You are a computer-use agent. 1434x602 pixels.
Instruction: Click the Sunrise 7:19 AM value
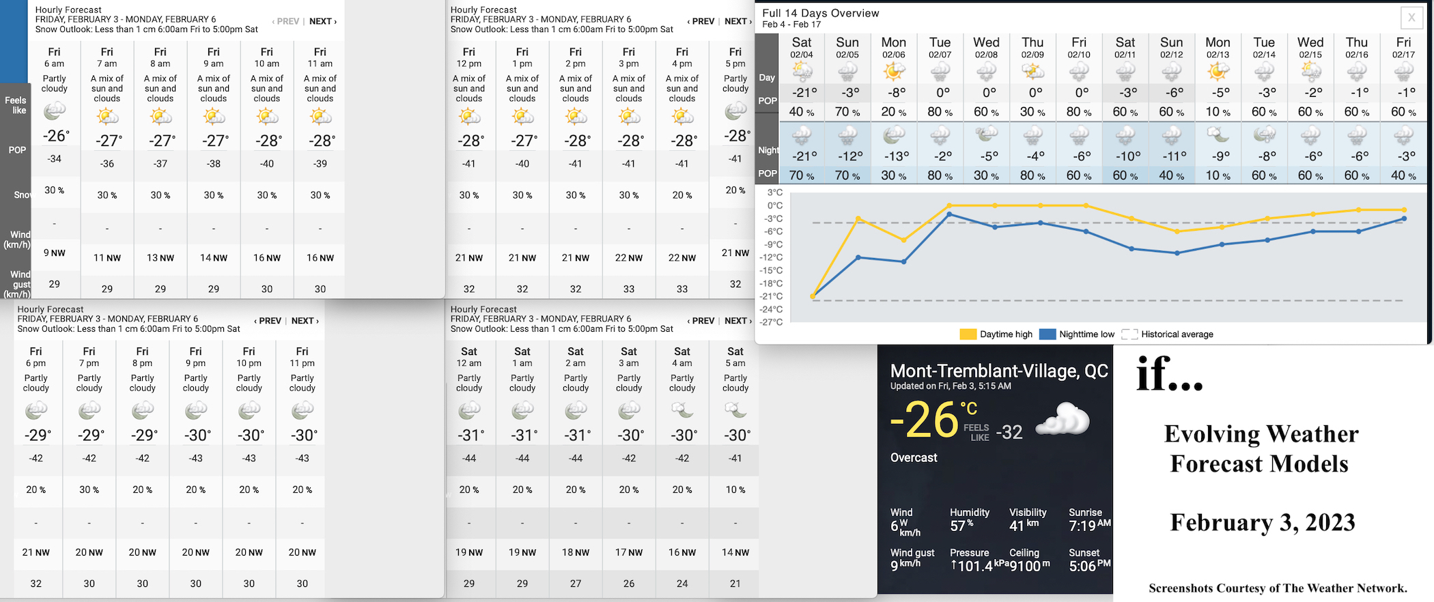click(1089, 526)
